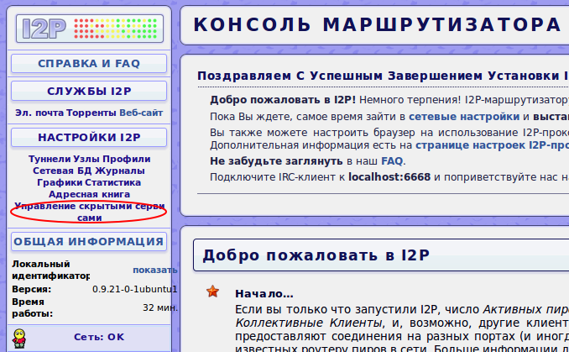View the Статистика page

coord(113,182)
